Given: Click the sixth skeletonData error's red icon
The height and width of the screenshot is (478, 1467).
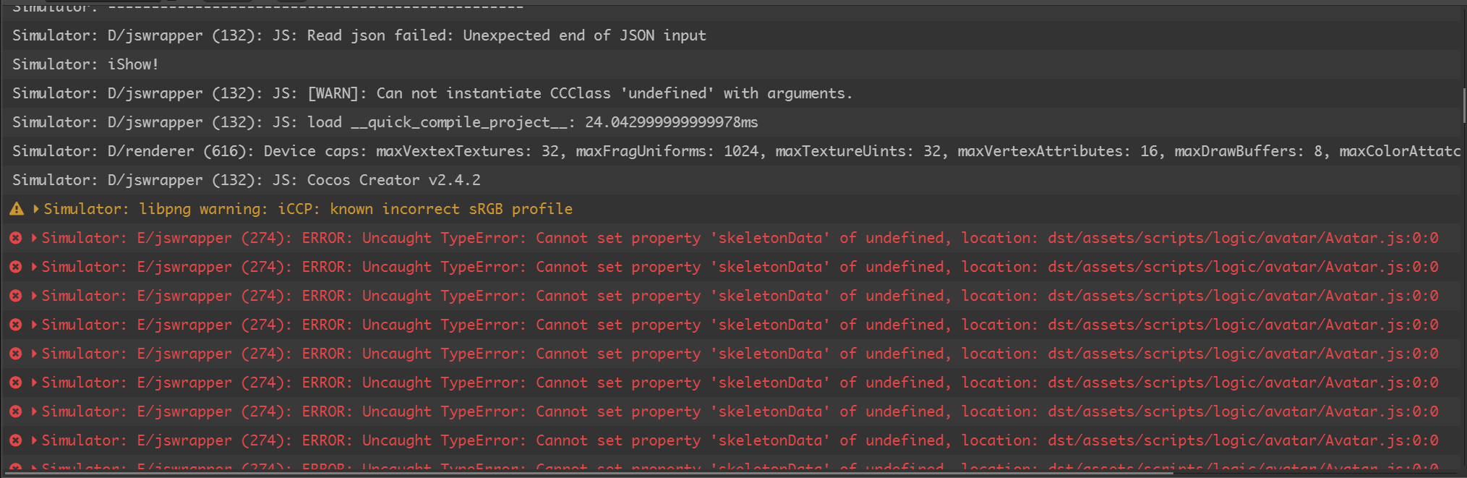Looking at the screenshot, I should click(15, 383).
